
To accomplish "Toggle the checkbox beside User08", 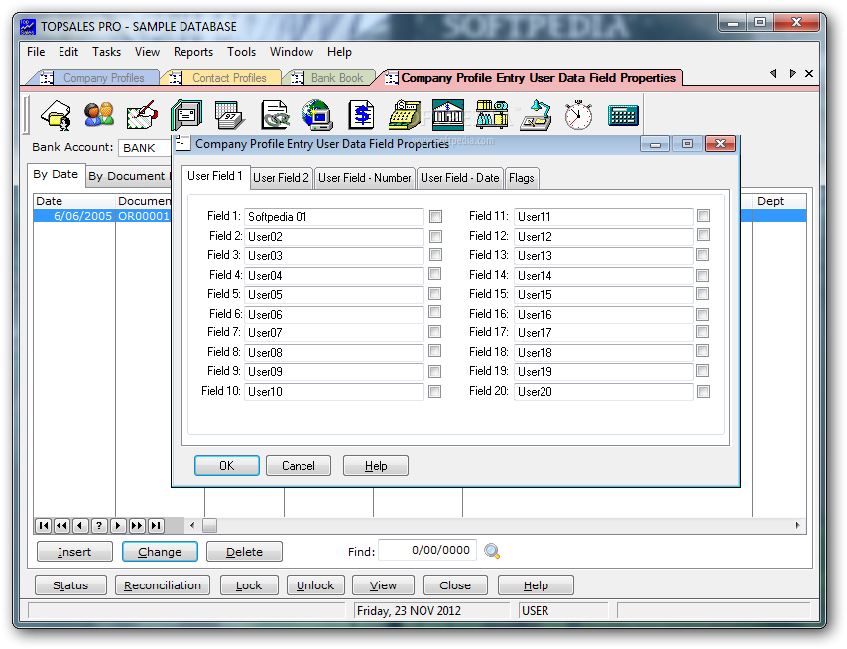I will [x=434, y=351].
